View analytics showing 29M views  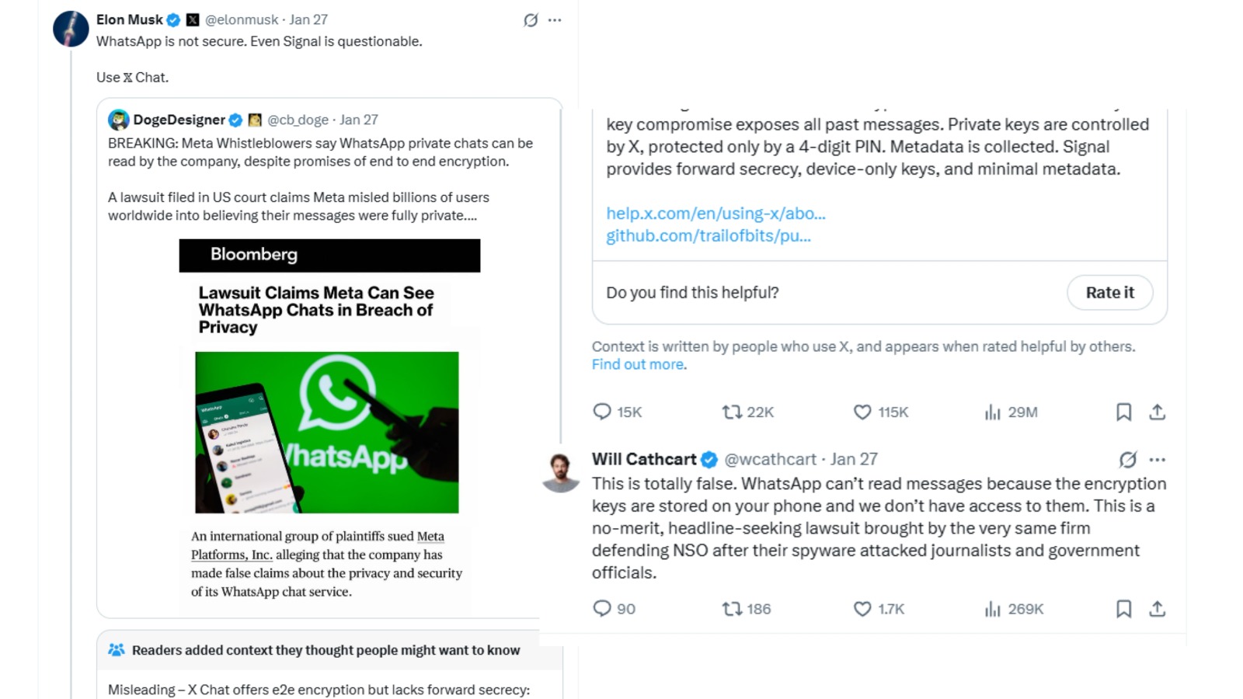click(x=993, y=412)
